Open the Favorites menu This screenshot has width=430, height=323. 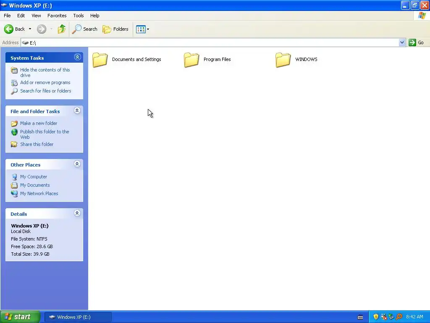pos(57,16)
